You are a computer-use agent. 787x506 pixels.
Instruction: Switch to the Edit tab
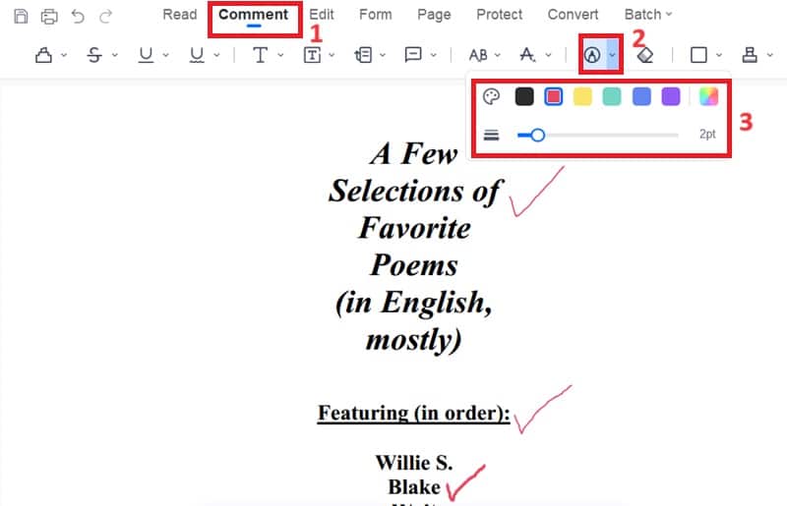click(322, 15)
